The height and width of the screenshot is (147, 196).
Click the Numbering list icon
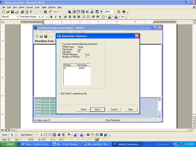pyautogui.click(x=84, y=17)
